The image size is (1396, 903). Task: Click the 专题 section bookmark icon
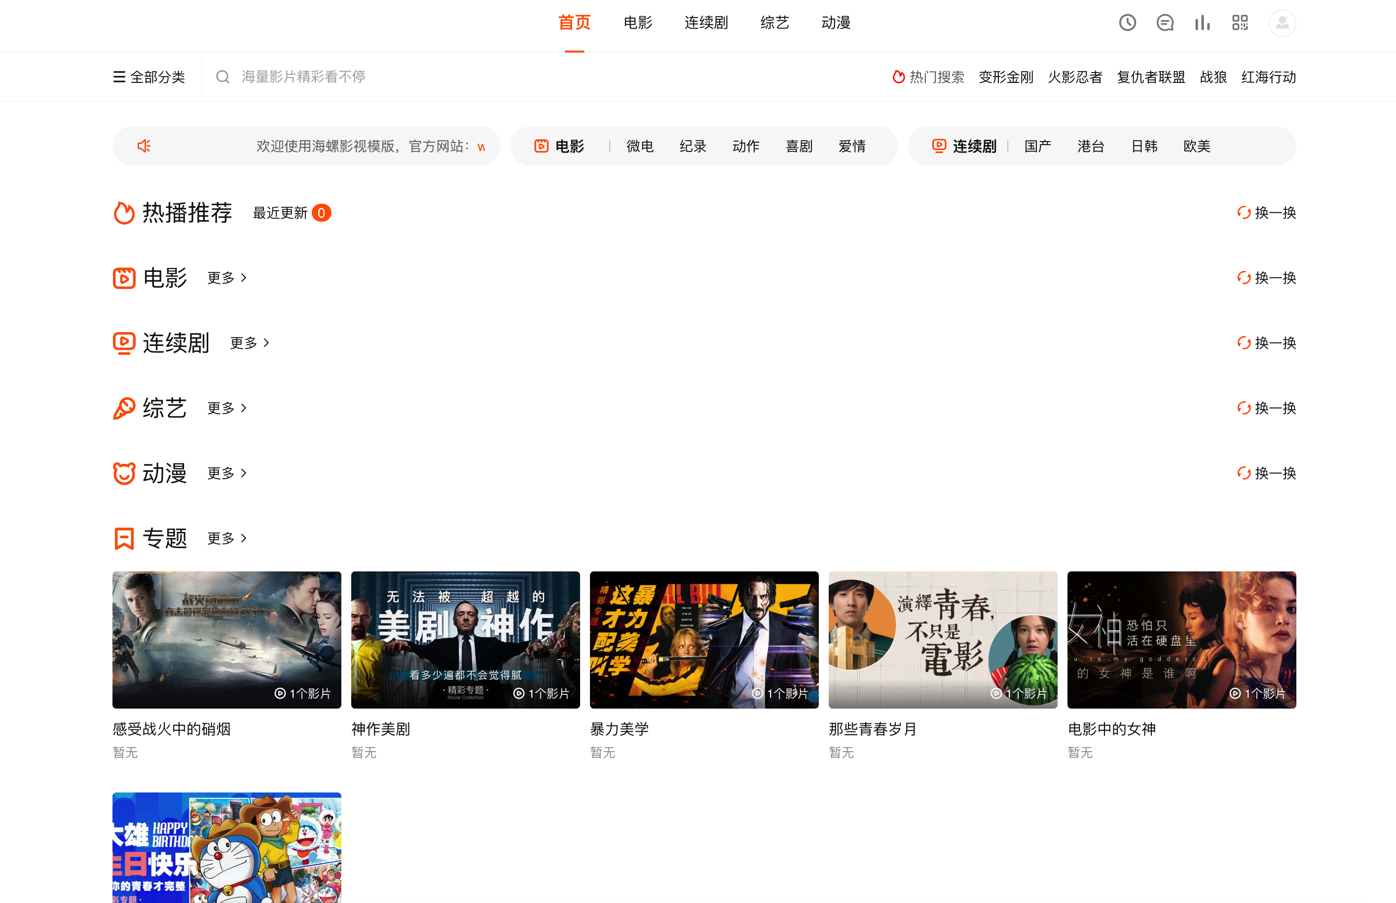tap(124, 538)
